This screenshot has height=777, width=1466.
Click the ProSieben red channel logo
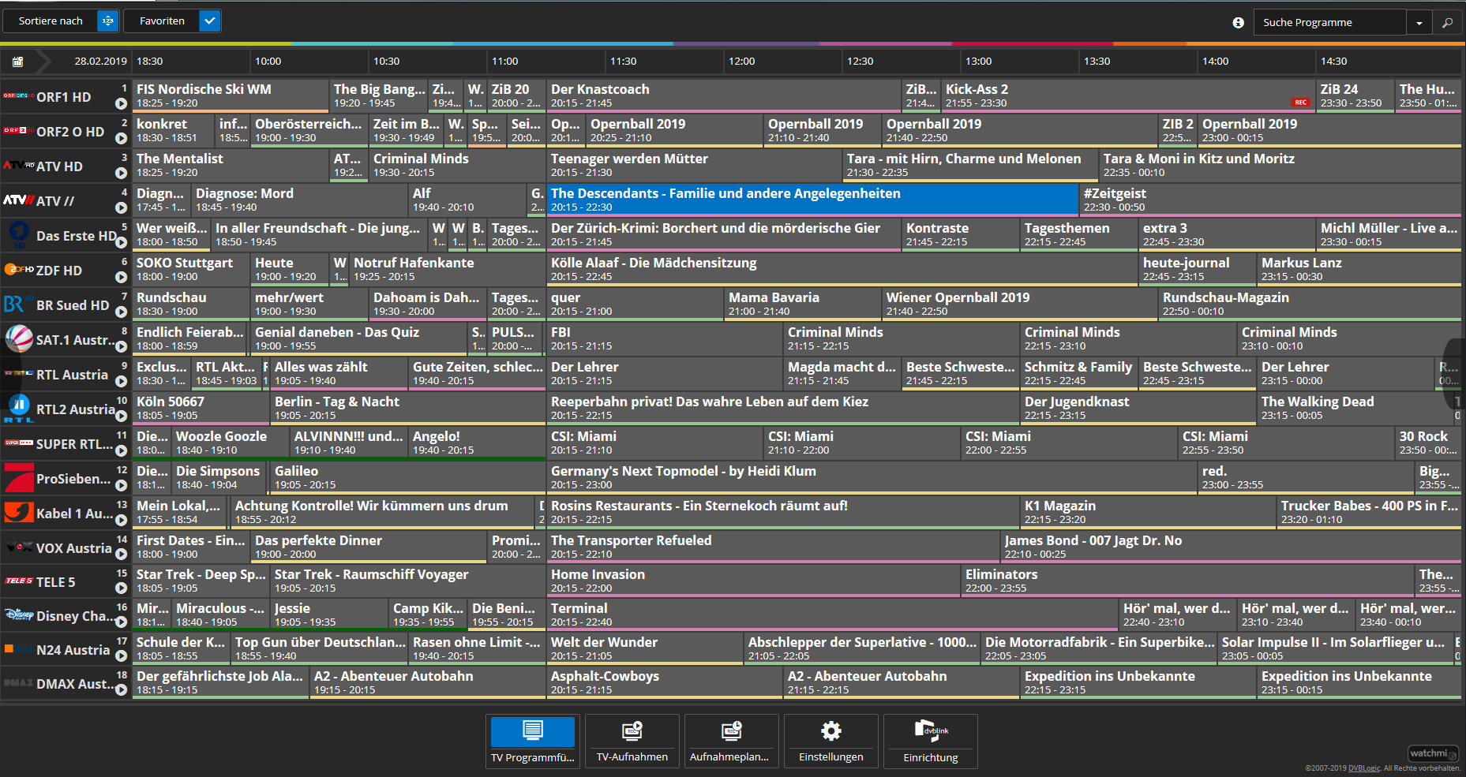pos(19,478)
